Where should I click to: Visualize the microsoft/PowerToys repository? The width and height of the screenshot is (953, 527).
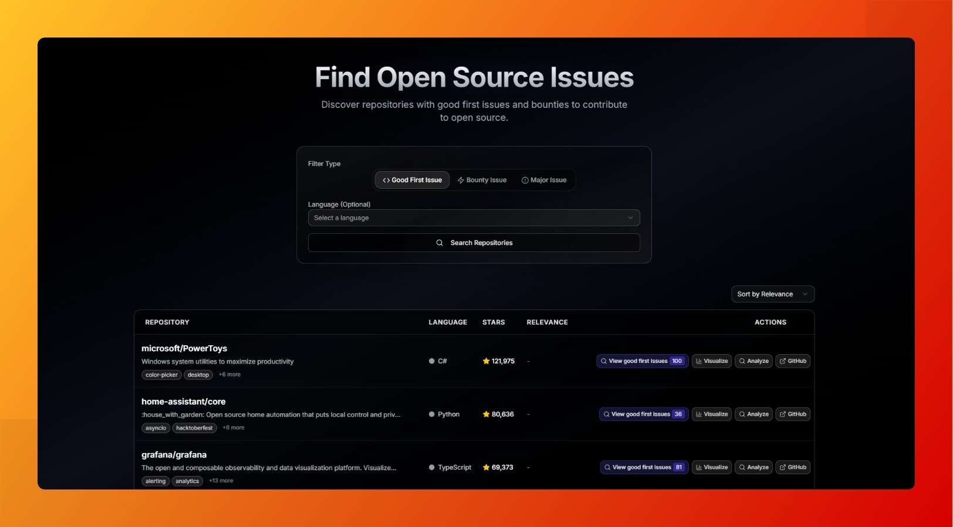711,361
